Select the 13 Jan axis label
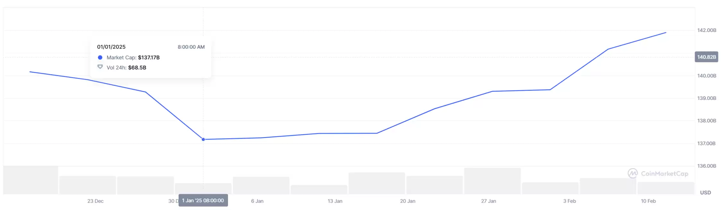Viewport: 723px width, 212px height. [335, 201]
